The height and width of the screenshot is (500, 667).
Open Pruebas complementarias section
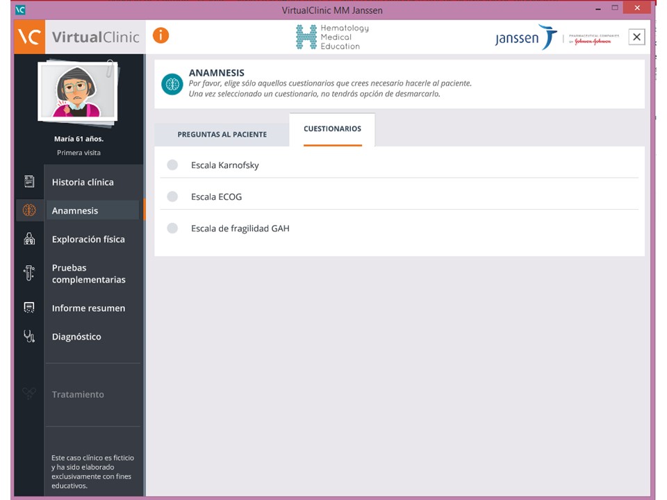click(88, 274)
